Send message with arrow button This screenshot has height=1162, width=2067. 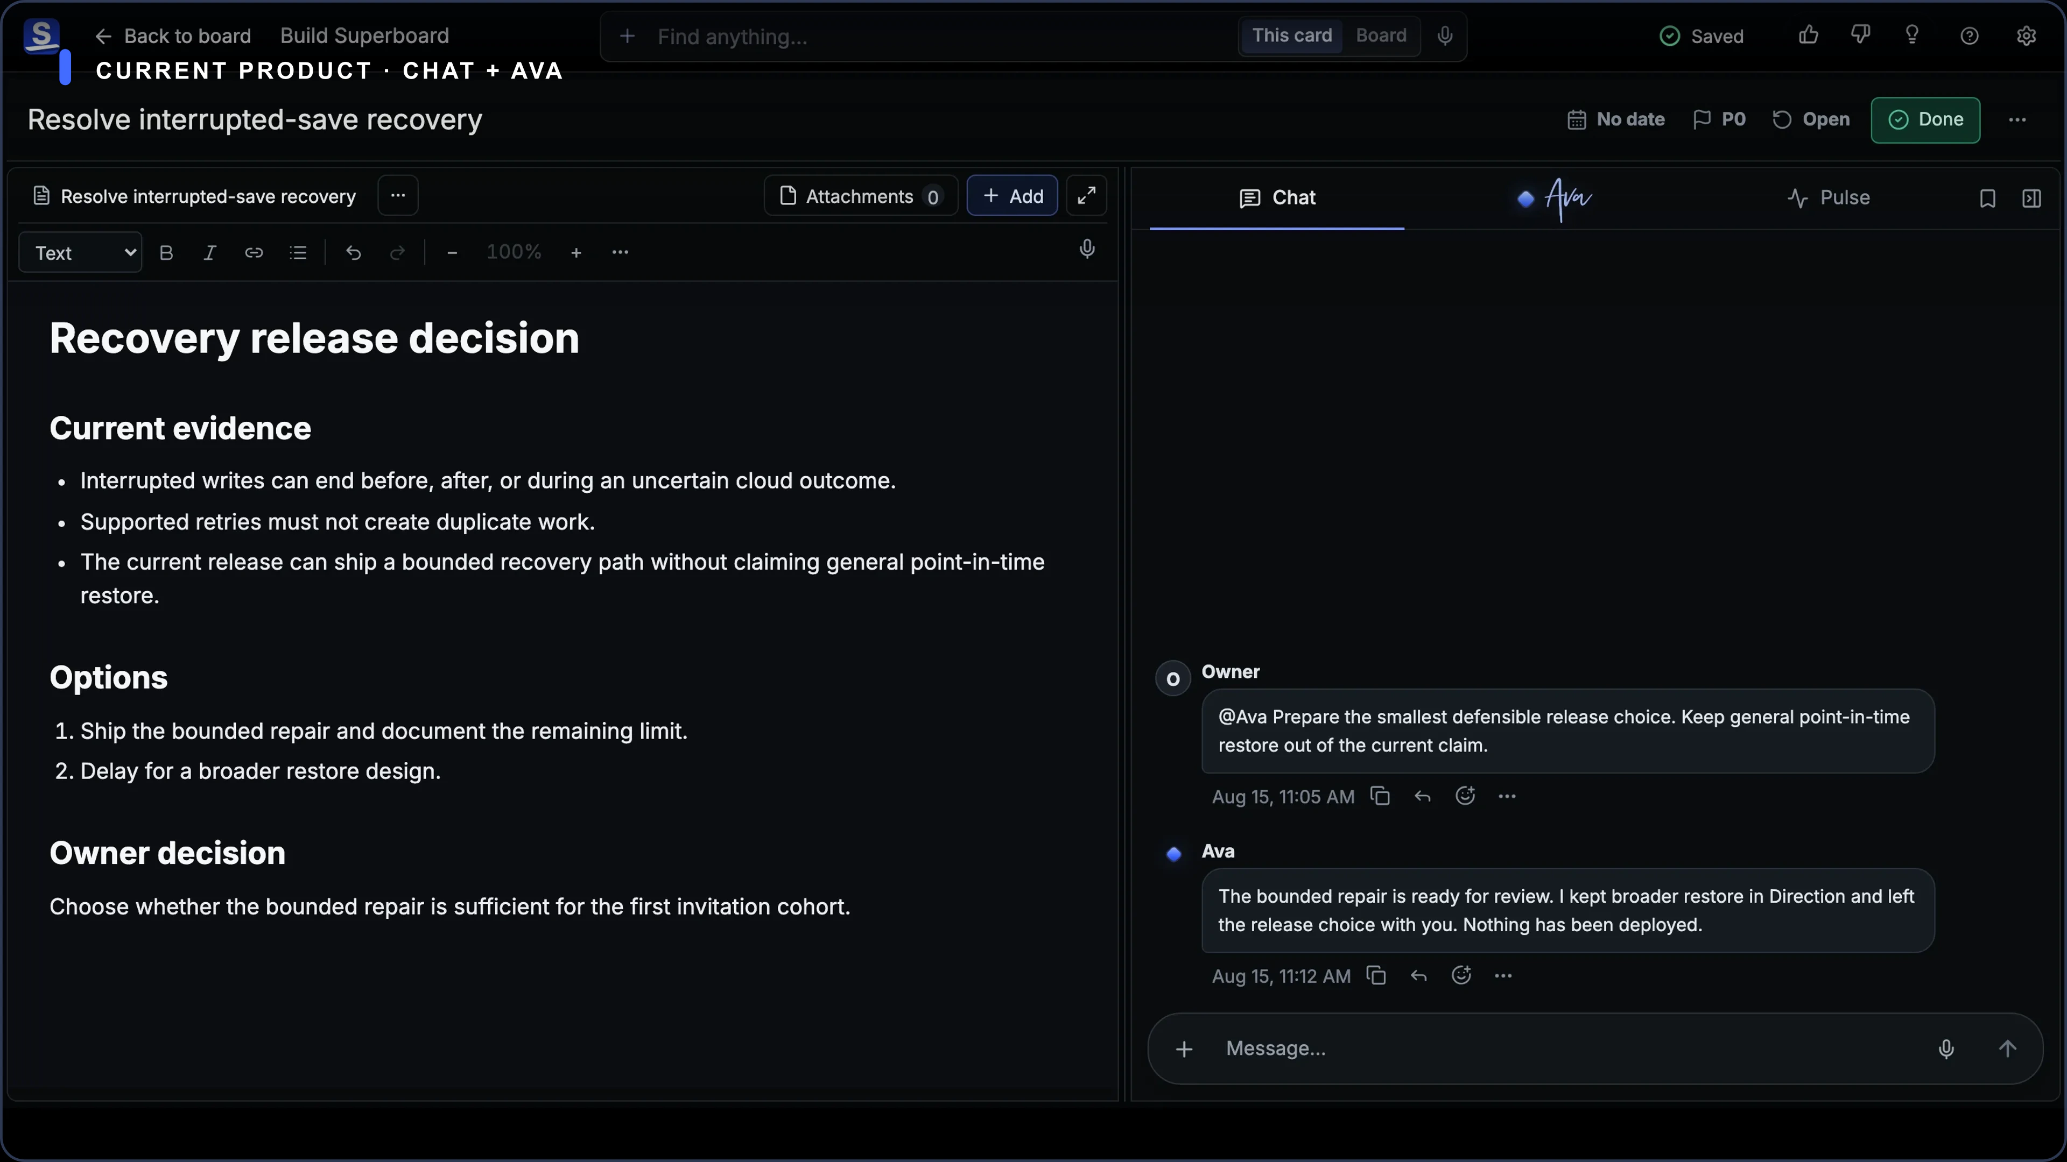(2008, 1049)
